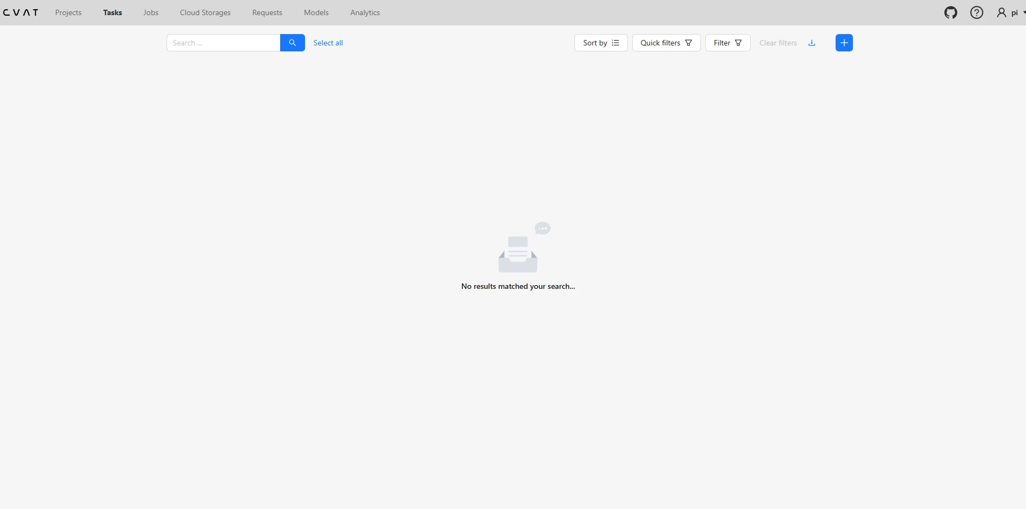Open the pi user account menu
The height and width of the screenshot is (509, 1026).
point(1010,12)
